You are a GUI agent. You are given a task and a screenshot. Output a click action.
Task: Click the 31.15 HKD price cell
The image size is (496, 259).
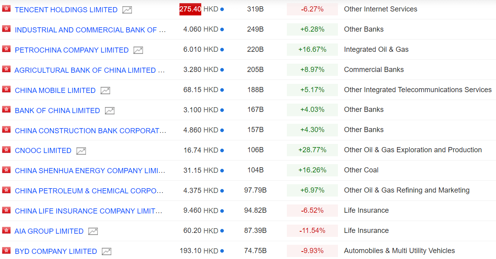point(201,170)
